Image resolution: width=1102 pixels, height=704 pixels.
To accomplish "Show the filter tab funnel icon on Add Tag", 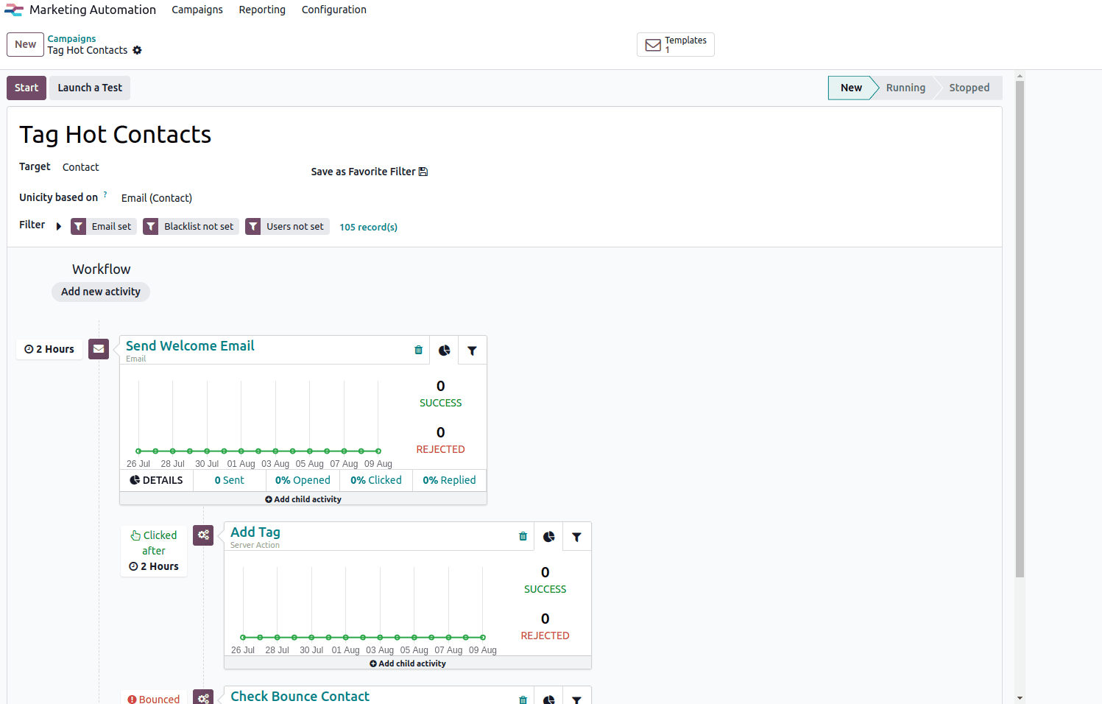I will tap(577, 537).
